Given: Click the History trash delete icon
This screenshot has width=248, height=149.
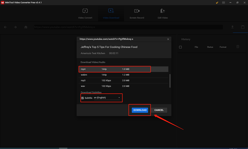Looking at the screenshot, I should [238, 47].
